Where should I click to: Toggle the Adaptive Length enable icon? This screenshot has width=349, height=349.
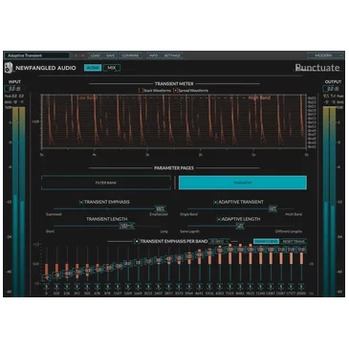219,219
